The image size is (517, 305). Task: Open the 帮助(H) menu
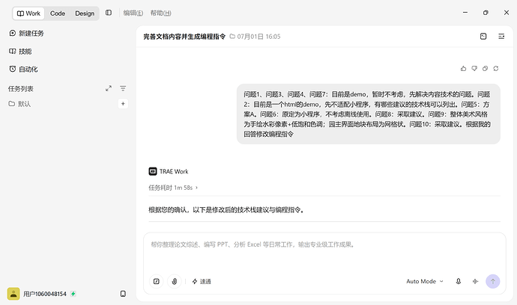(x=161, y=13)
